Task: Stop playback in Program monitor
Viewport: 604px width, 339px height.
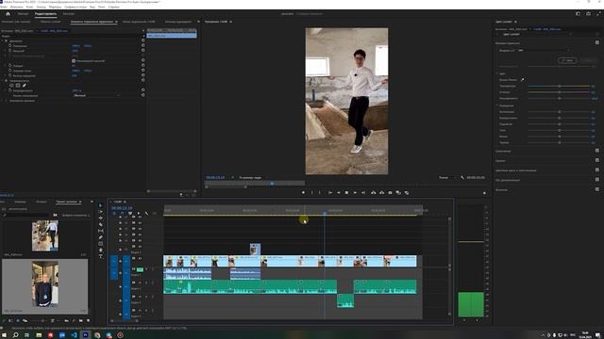Action: (346, 192)
